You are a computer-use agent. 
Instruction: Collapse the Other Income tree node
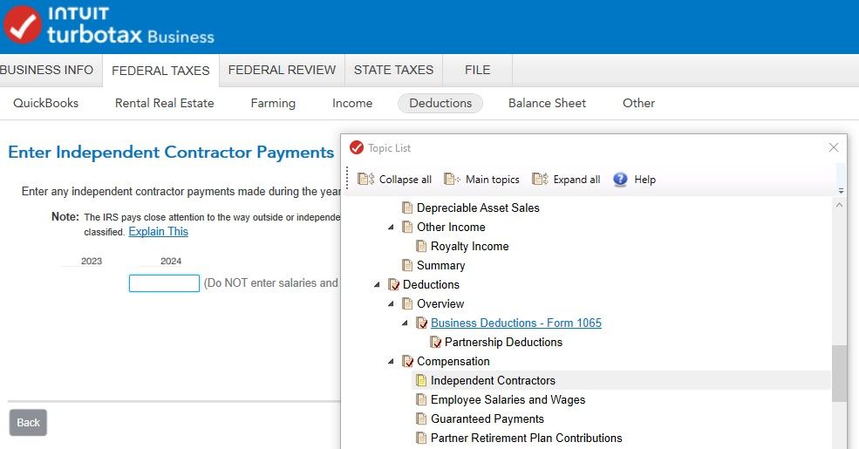pos(391,228)
